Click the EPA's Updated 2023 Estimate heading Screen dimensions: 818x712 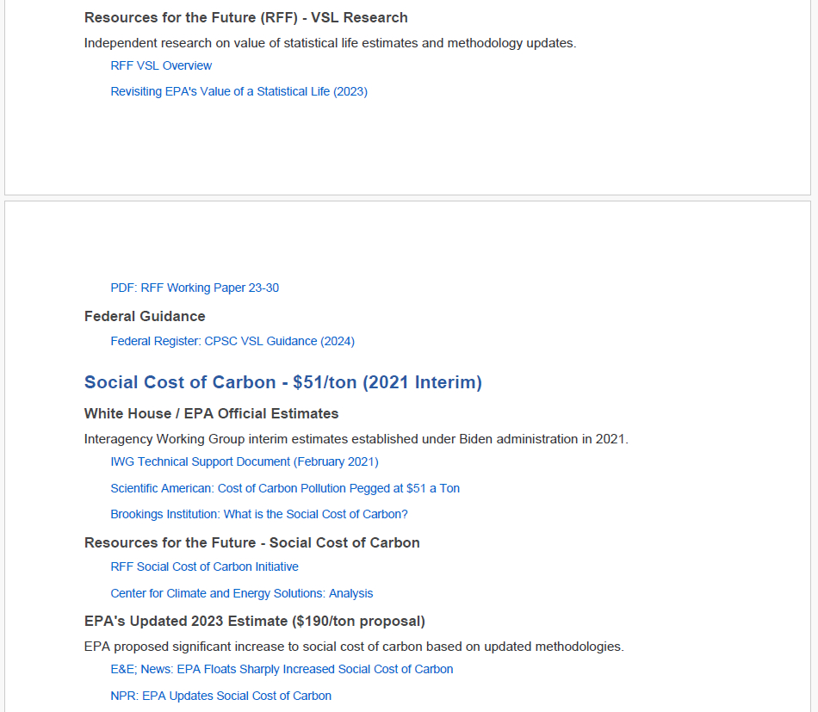point(255,621)
